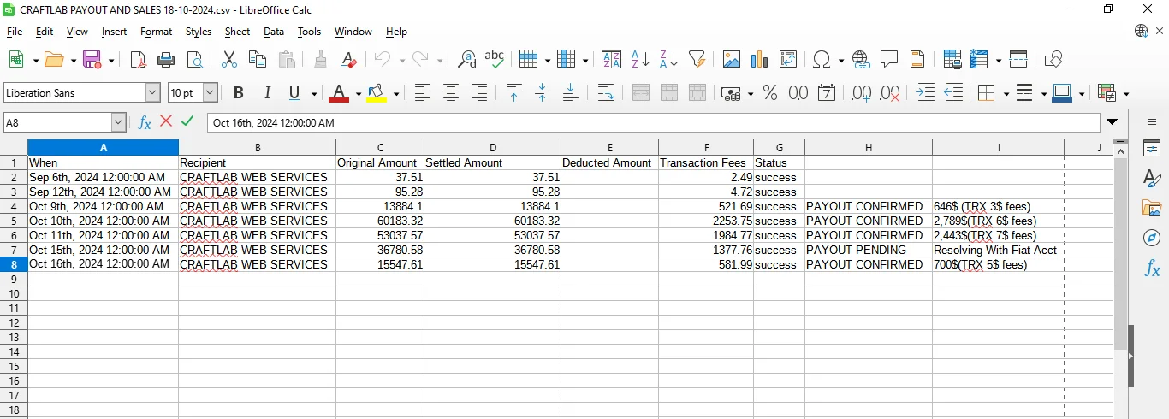
Task: Open the sidebar Gallery deck
Action: click(x=1152, y=209)
